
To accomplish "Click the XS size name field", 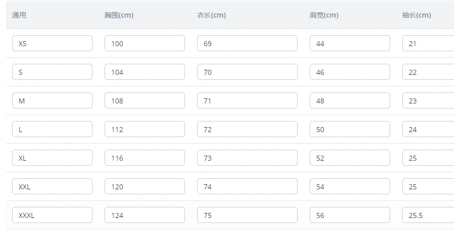I will click(x=52, y=43).
